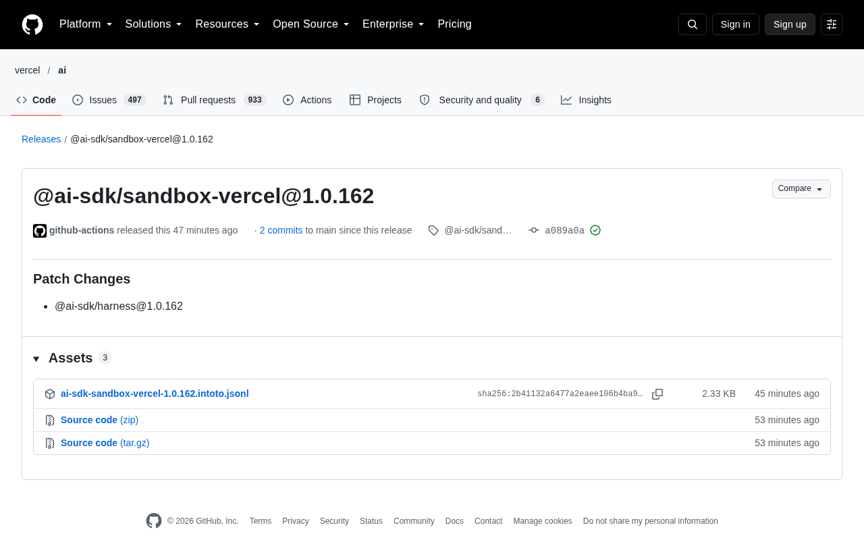Open the Solutions menu
This screenshot has height=540, width=864.
click(154, 24)
